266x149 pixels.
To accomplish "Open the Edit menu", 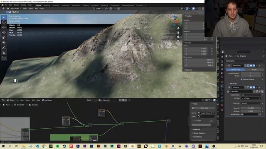I will (x=10, y=5).
